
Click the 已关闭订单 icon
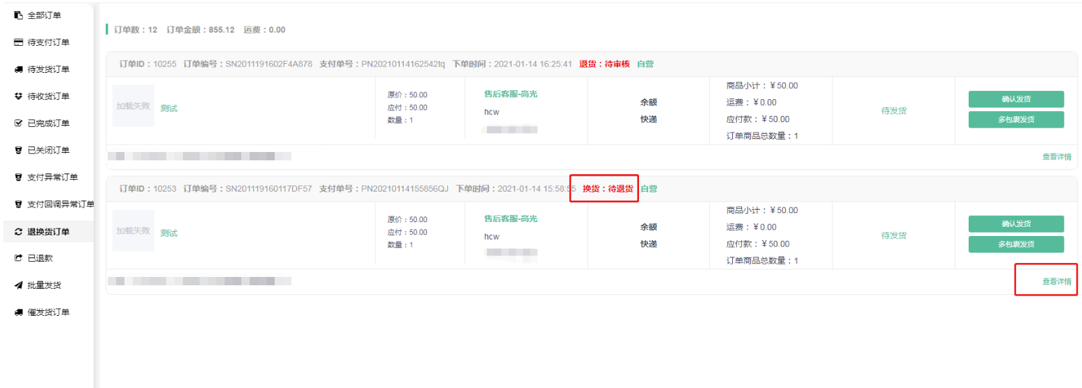(x=19, y=151)
